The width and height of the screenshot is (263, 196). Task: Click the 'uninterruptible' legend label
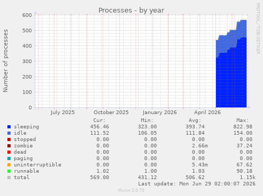[38, 165]
